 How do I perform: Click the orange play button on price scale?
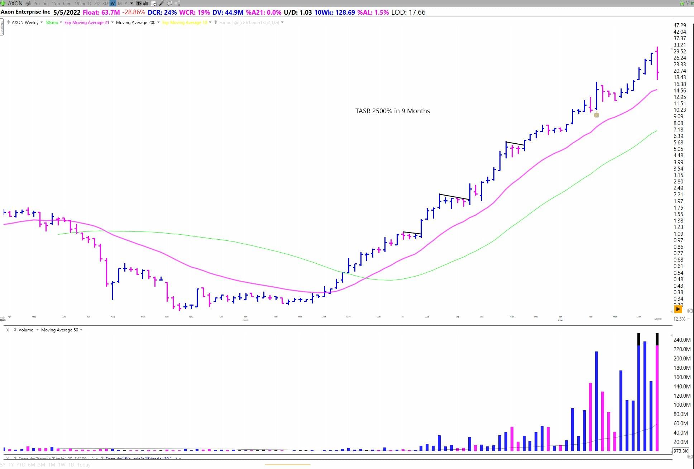pos(678,309)
